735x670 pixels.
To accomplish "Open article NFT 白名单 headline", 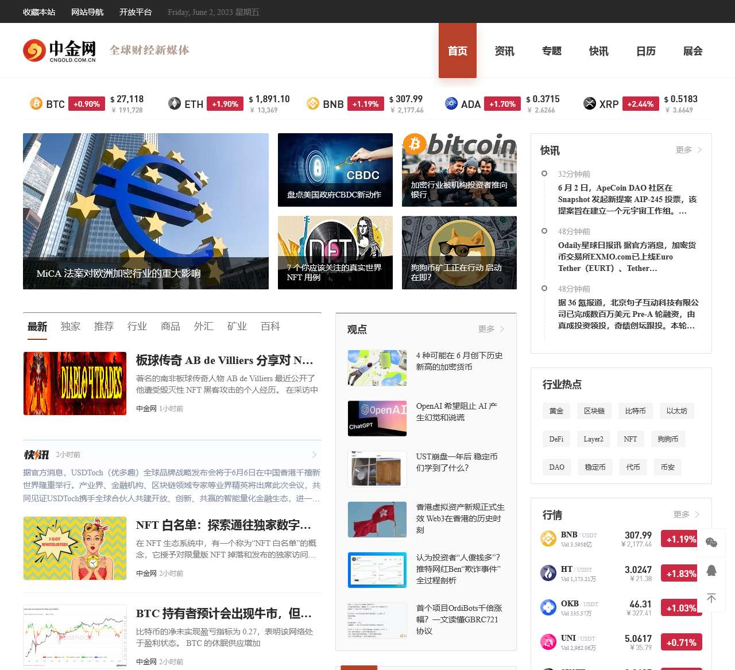I will [224, 525].
